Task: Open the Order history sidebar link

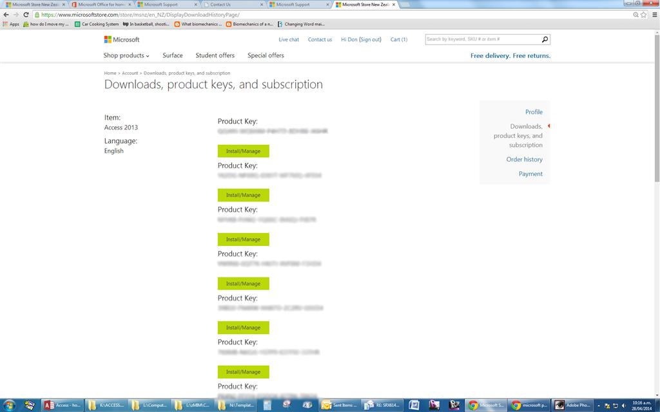Action: [x=524, y=160]
